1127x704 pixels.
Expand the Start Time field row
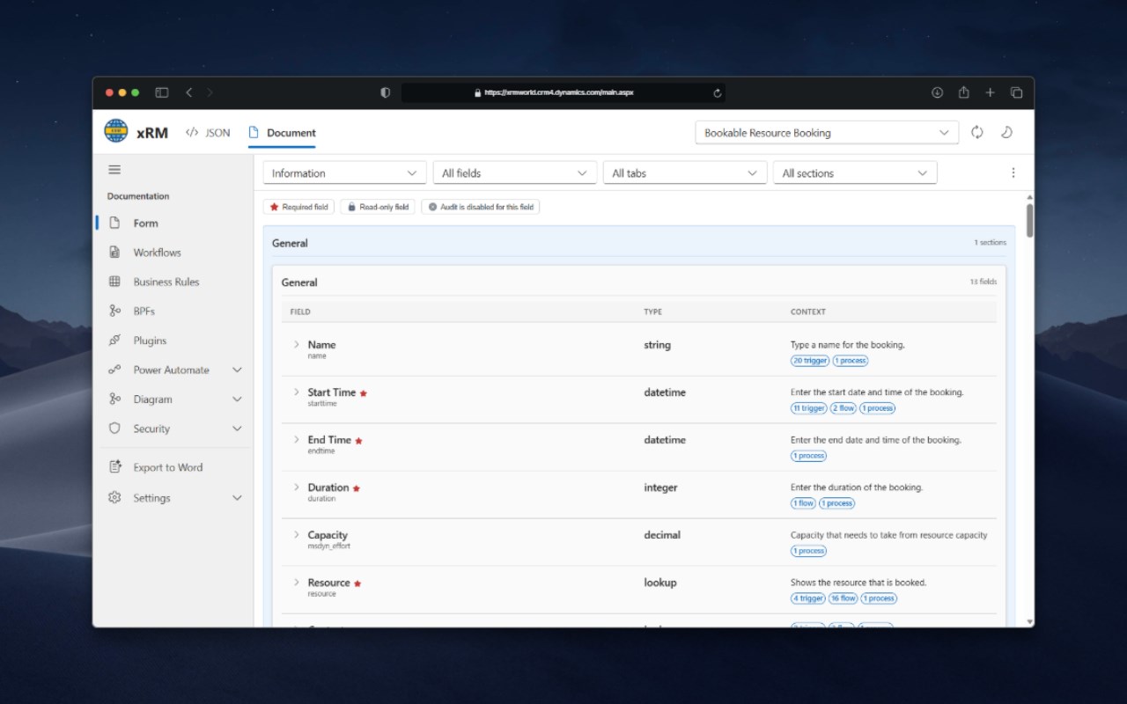click(x=297, y=392)
